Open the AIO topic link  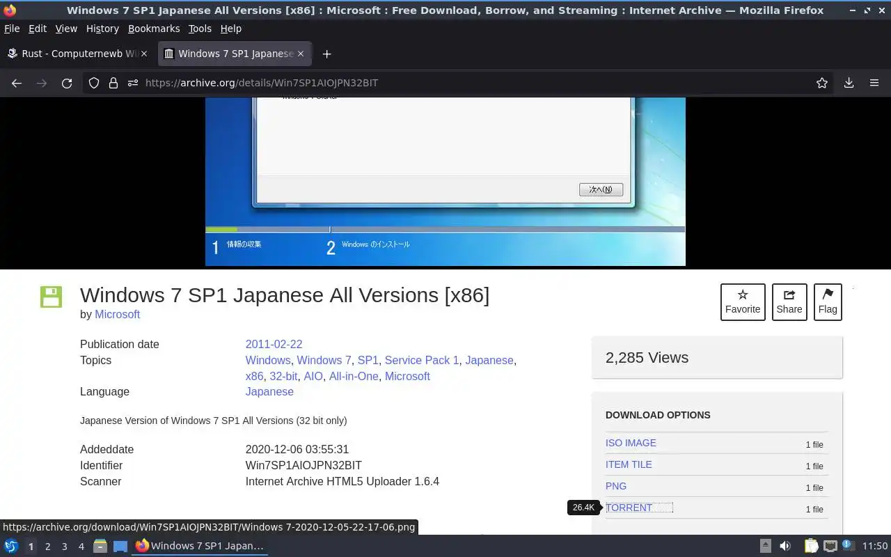313,376
